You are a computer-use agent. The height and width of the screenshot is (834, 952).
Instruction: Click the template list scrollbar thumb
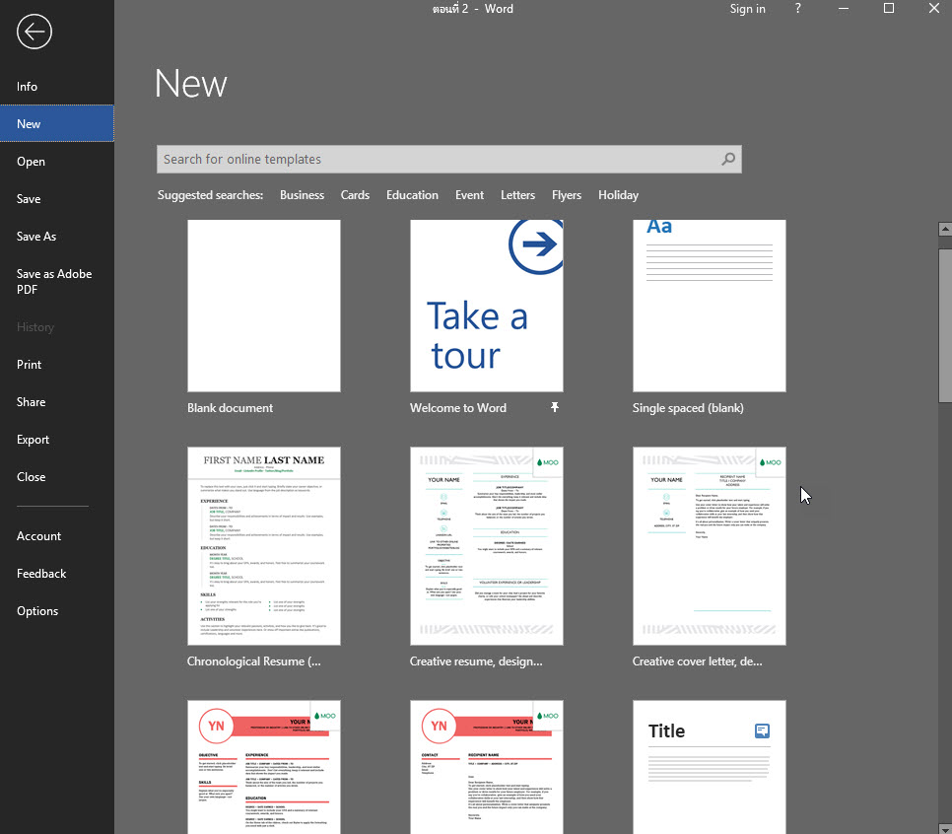[945, 325]
